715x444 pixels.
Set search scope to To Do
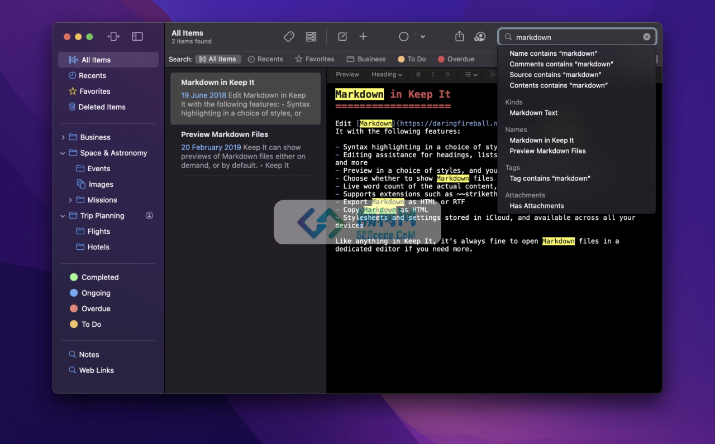(412, 59)
